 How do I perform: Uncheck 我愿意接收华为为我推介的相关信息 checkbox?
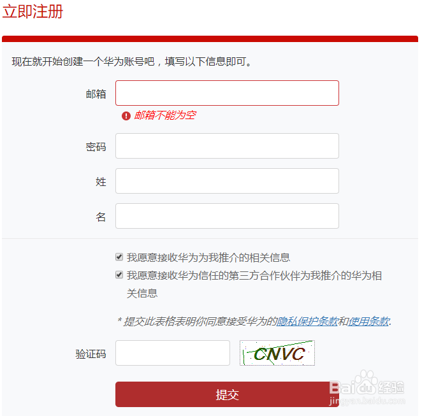(x=119, y=257)
